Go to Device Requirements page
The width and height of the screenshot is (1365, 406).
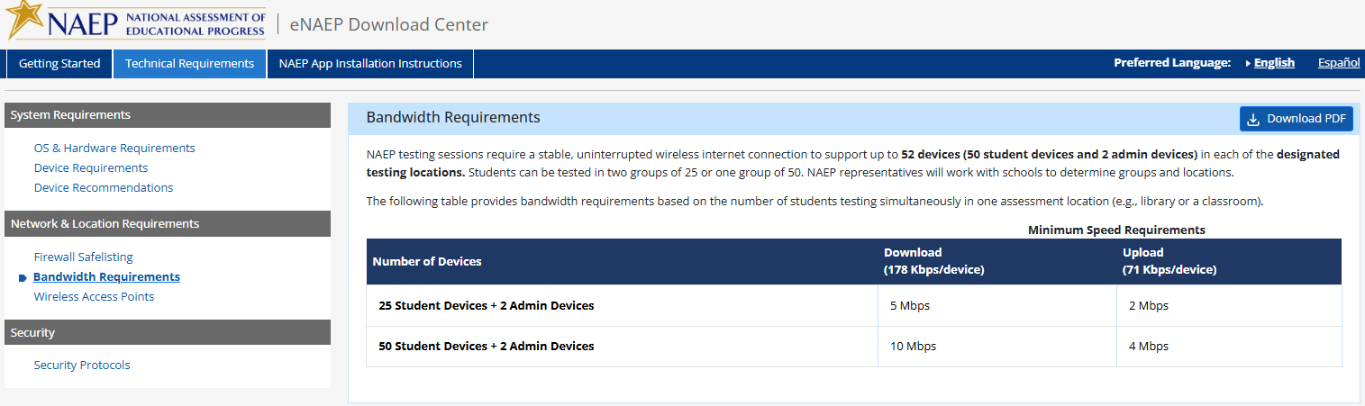click(91, 168)
